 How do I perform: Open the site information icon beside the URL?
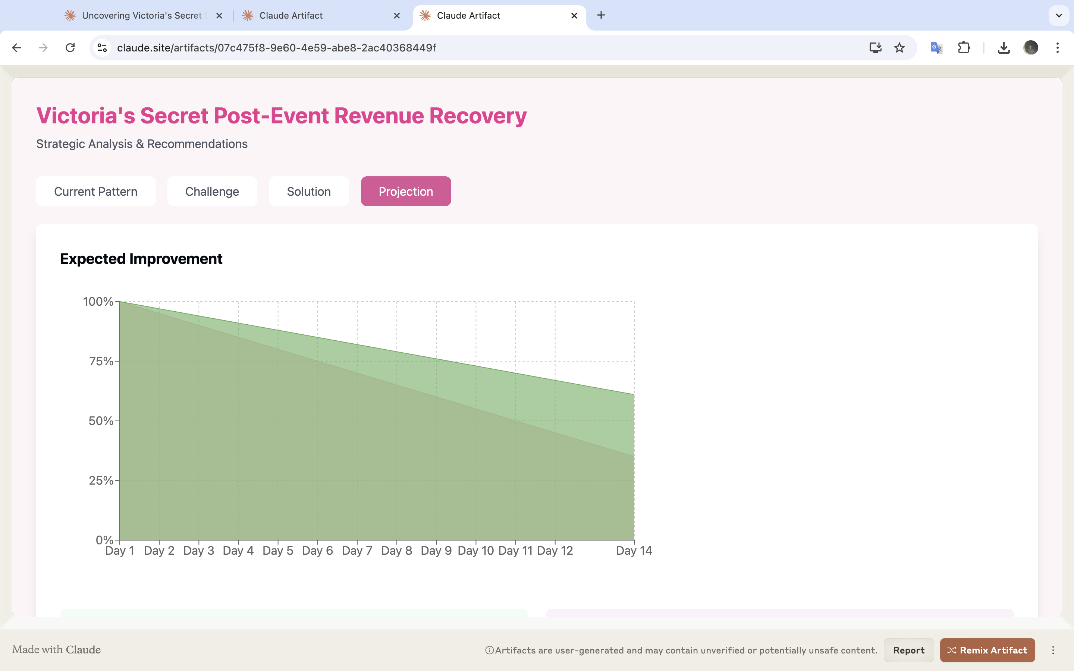(103, 47)
